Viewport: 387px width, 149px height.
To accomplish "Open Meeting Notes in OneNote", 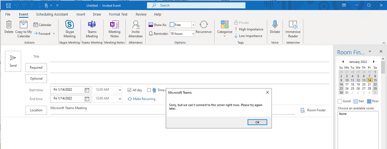I will point(114,25).
